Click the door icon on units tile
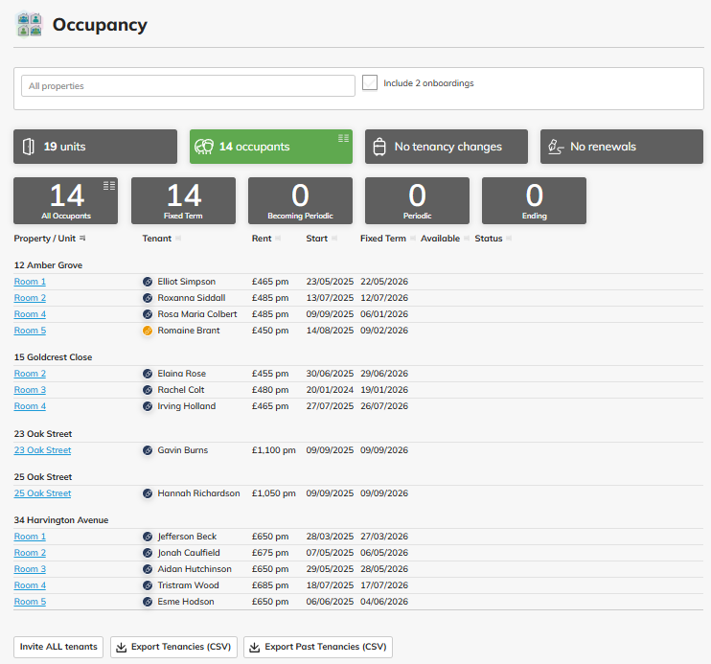 pos(29,147)
